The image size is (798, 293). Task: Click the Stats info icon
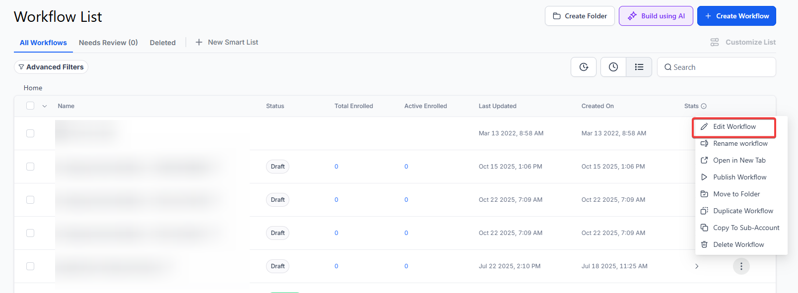click(x=704, y=106)
